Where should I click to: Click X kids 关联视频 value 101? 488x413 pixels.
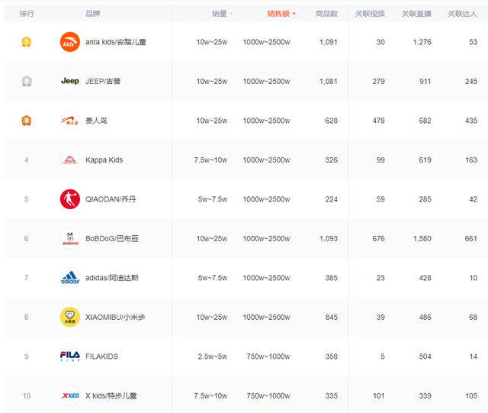point(379,395)
